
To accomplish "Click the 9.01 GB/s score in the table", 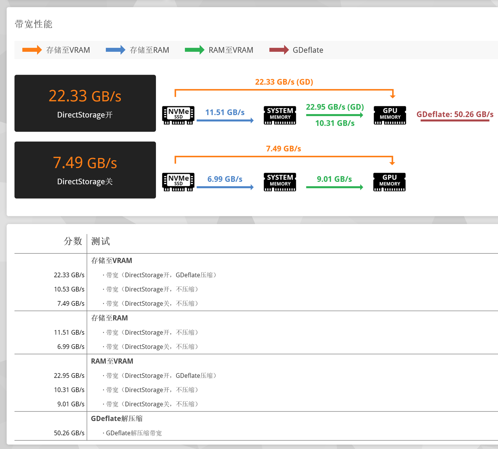I will (71, 404).
